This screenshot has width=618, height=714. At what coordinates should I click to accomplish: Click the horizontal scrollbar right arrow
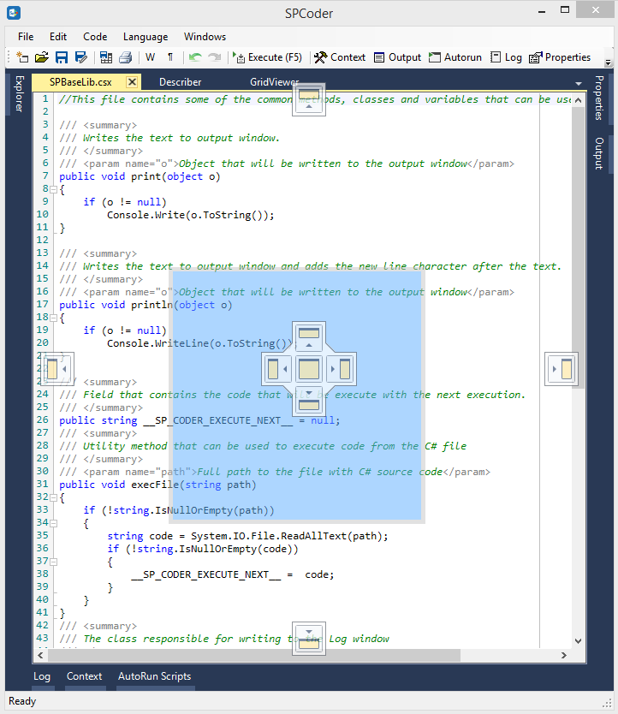pos(564,655)
